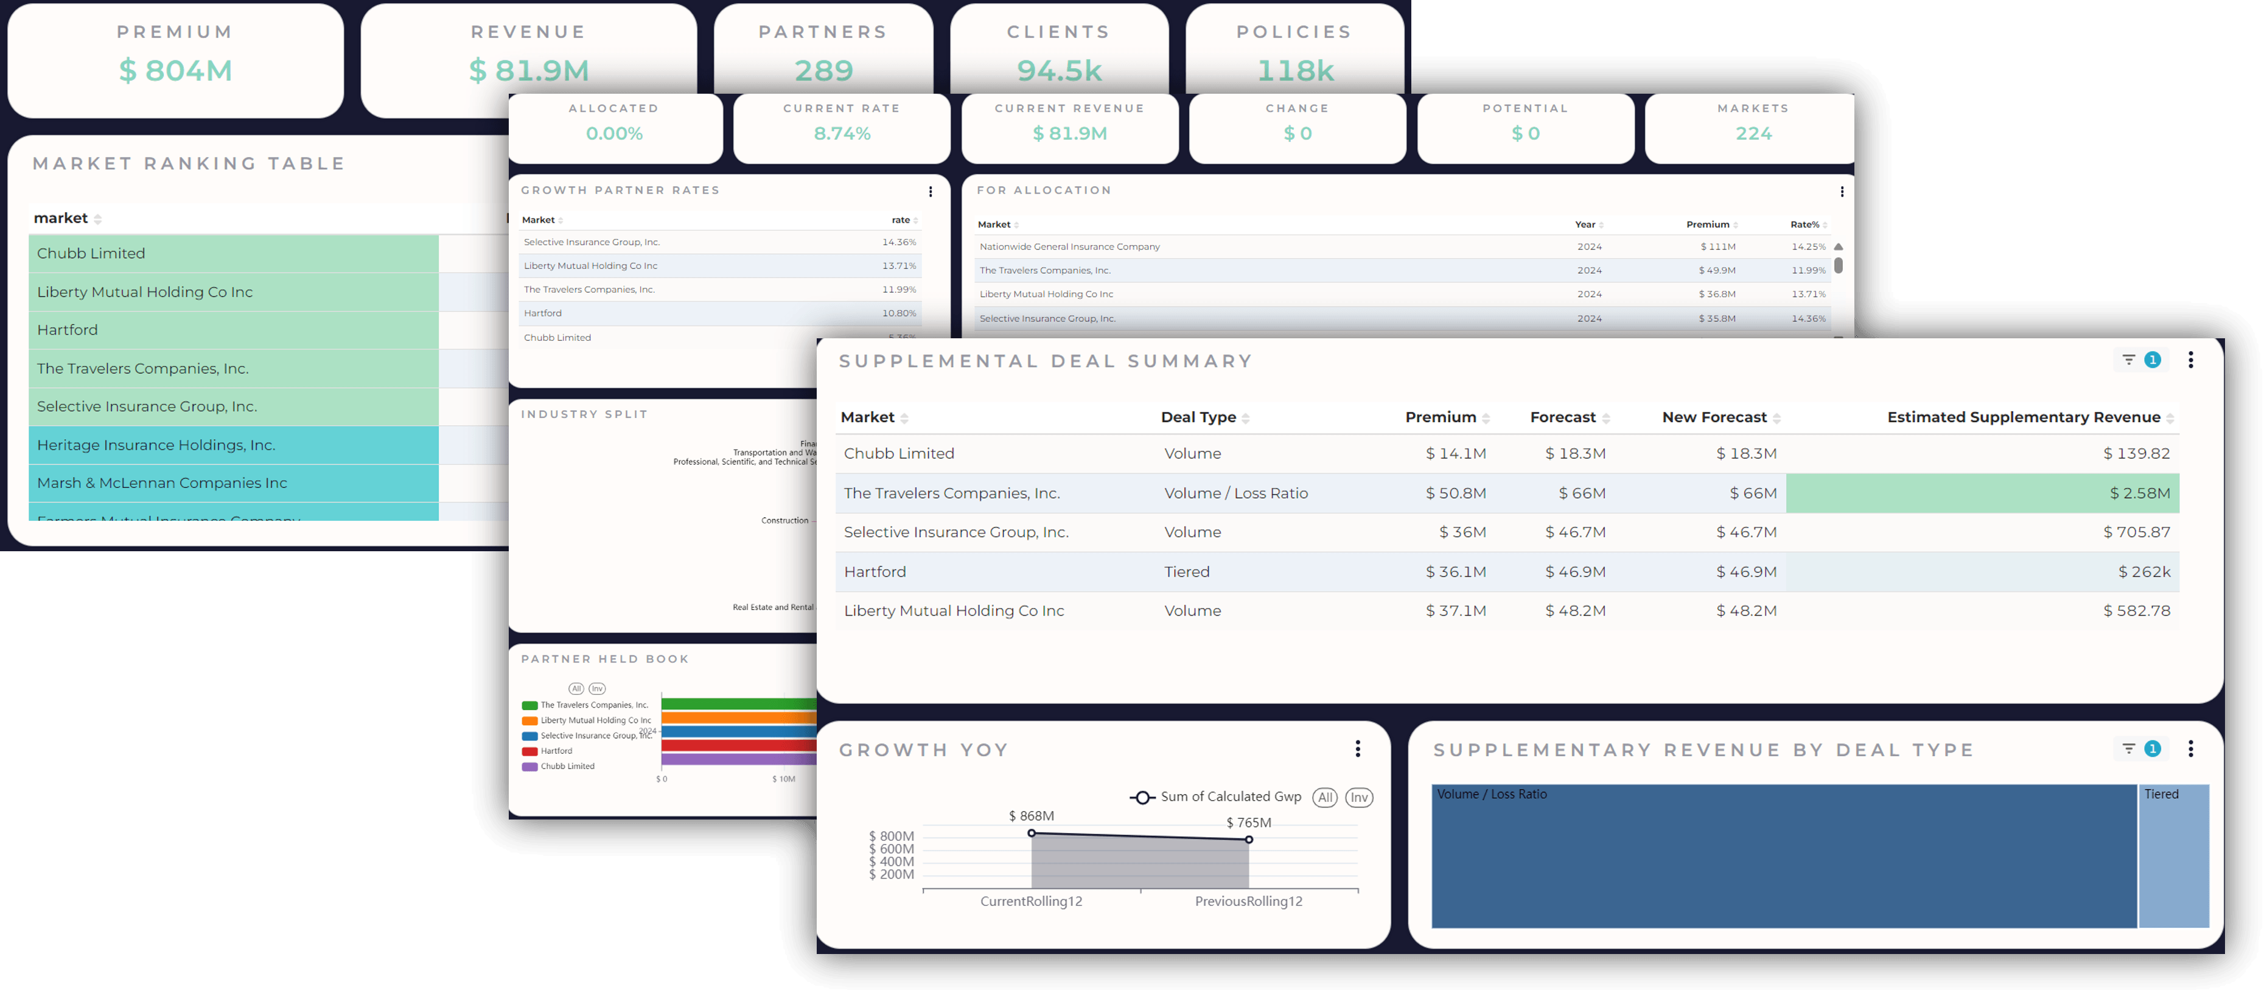Toggle Sum of Calculated Gwp legend series

1215,797
